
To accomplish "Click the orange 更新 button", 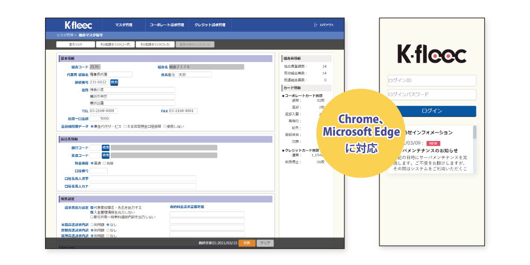I will 247,243.
